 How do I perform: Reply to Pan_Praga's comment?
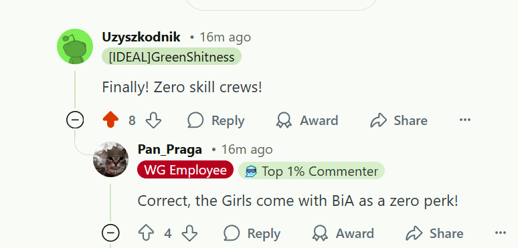252,233
